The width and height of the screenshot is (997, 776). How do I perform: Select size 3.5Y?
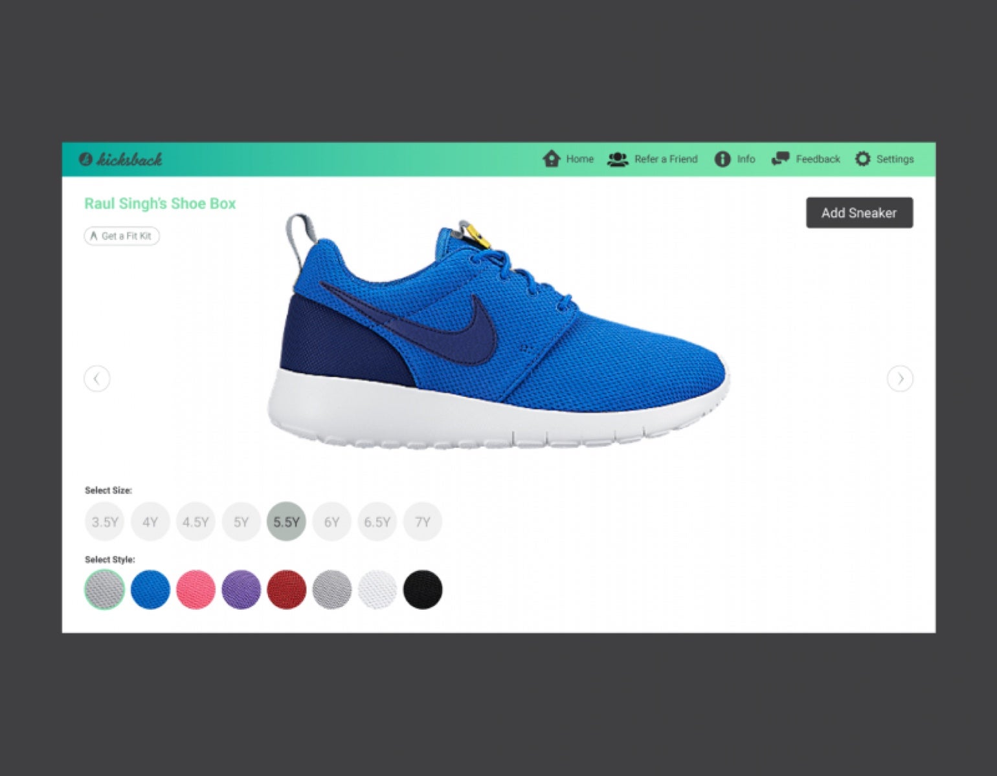104,522
